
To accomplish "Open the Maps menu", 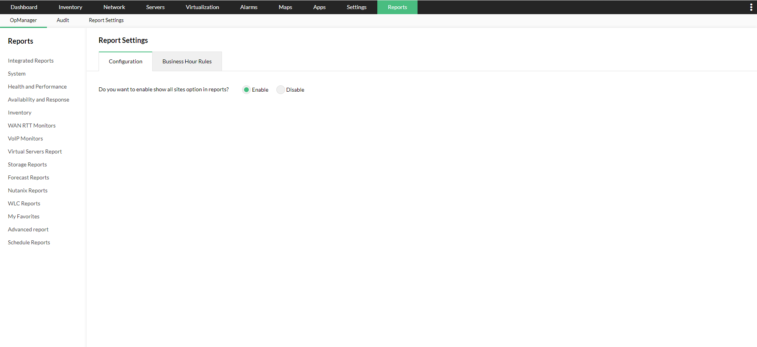I will (285, 7).
